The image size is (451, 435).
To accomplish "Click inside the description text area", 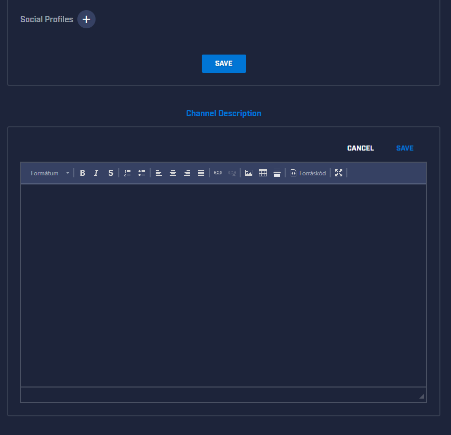I will (x=224, y=285).
